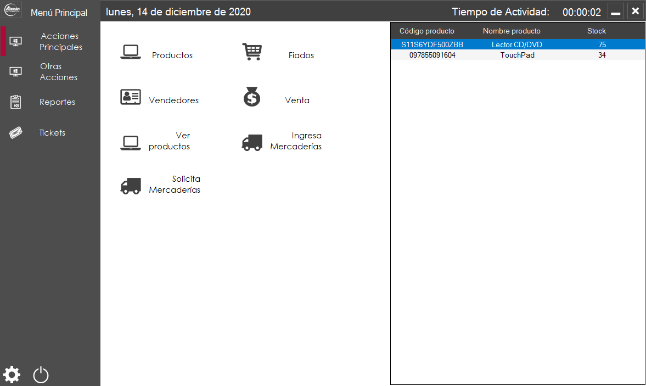The image size is (646, 386).
Task: Open the Acciones Principales menu section
Action: 60,42
